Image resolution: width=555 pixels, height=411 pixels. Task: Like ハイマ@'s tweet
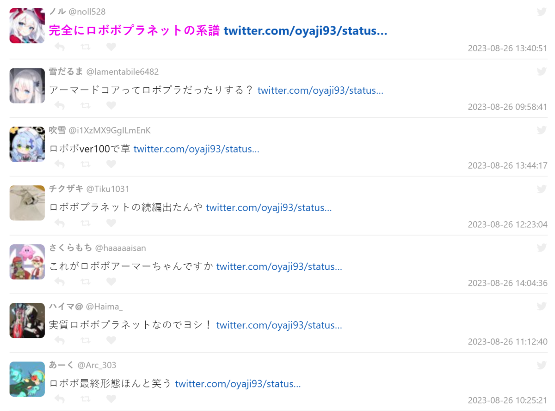(x=111, y=340)
